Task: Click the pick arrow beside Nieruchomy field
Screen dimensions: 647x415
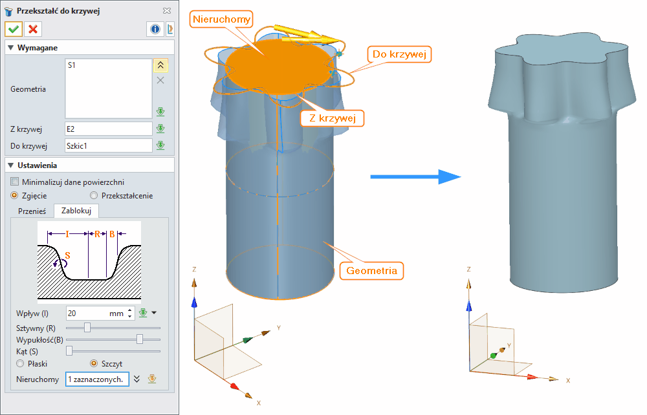Action: click(152, 379)
